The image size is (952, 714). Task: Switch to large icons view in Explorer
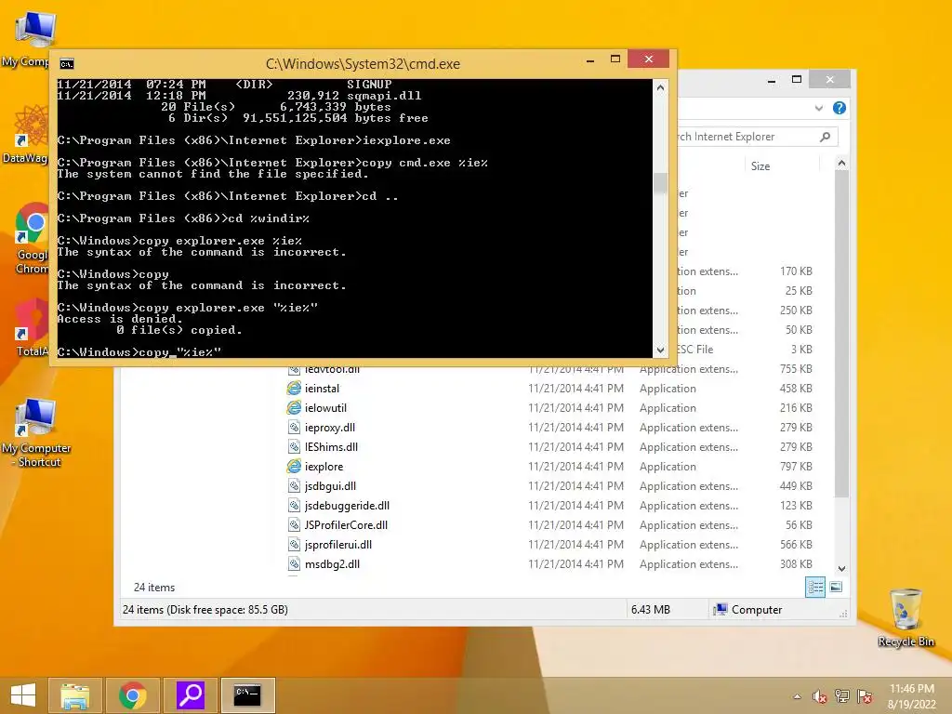click(x=836, y=587)
